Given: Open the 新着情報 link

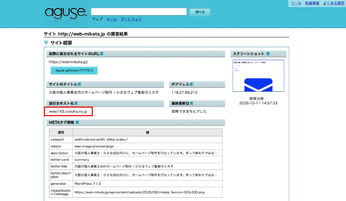Looking at the screenshot, I should (312, 3).
